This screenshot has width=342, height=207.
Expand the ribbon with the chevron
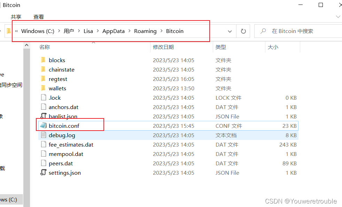[338, 17]
